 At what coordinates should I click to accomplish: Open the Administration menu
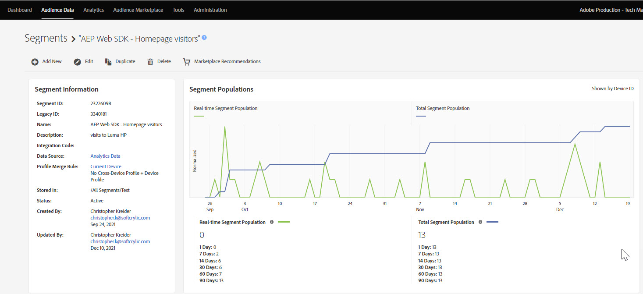210,10
